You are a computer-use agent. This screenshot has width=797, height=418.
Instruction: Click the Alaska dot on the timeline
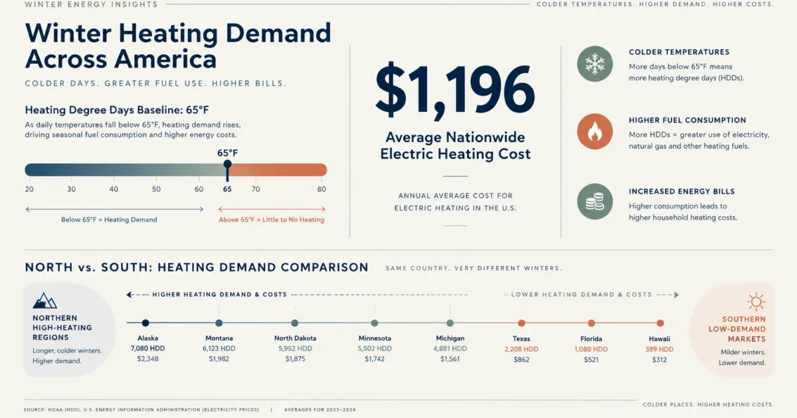[x=145, y=323]
